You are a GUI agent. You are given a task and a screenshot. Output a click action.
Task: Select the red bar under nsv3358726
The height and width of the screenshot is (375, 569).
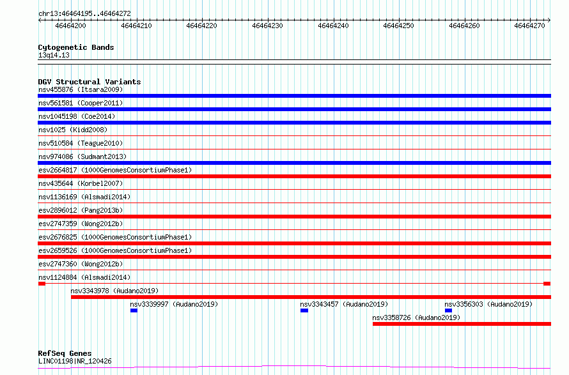(462, 324)
